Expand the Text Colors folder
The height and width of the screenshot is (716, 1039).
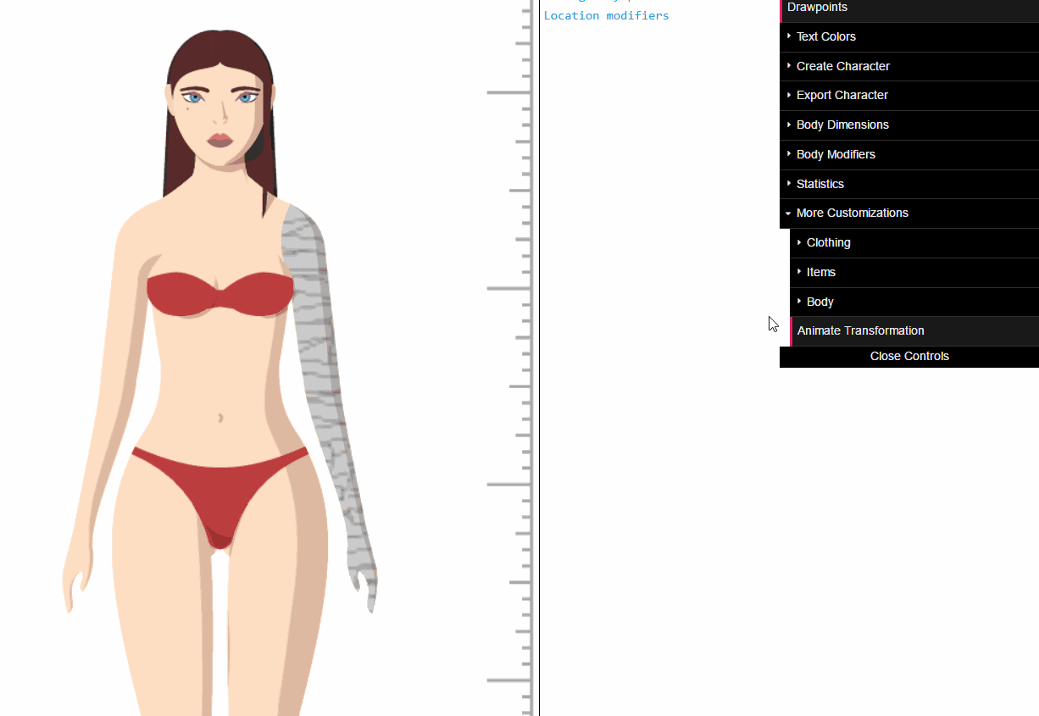[x=825, y=36]
